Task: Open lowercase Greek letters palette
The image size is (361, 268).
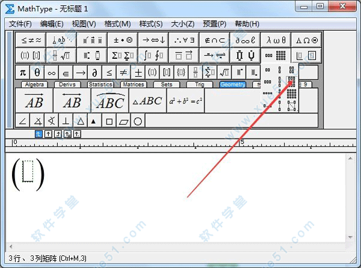Action: click(x=276, y=40)
